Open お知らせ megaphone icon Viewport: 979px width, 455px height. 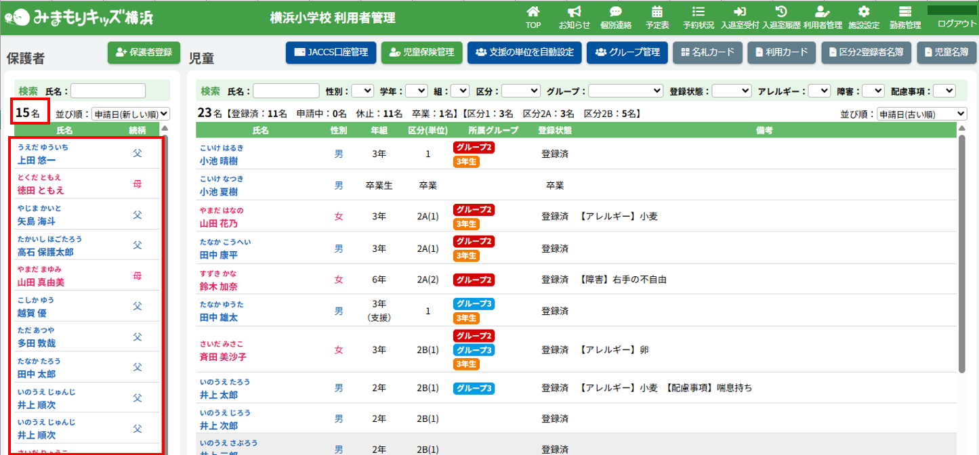pos(574,12)
